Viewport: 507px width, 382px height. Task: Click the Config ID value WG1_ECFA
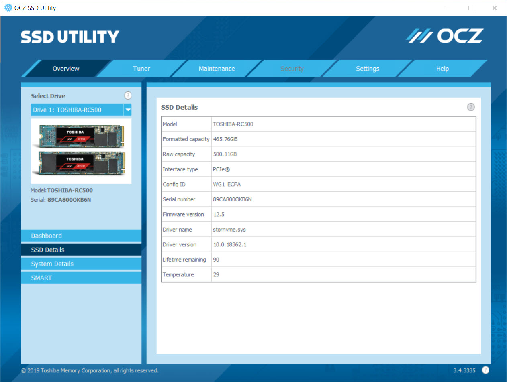click(227, 184)
